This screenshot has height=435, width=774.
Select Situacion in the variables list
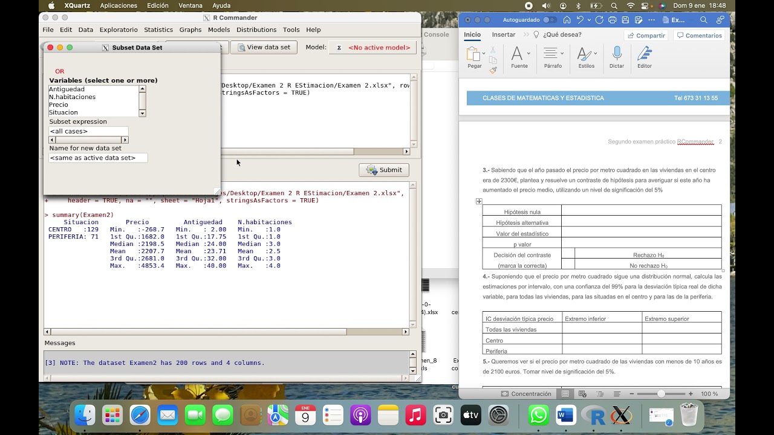click(94, 112)
